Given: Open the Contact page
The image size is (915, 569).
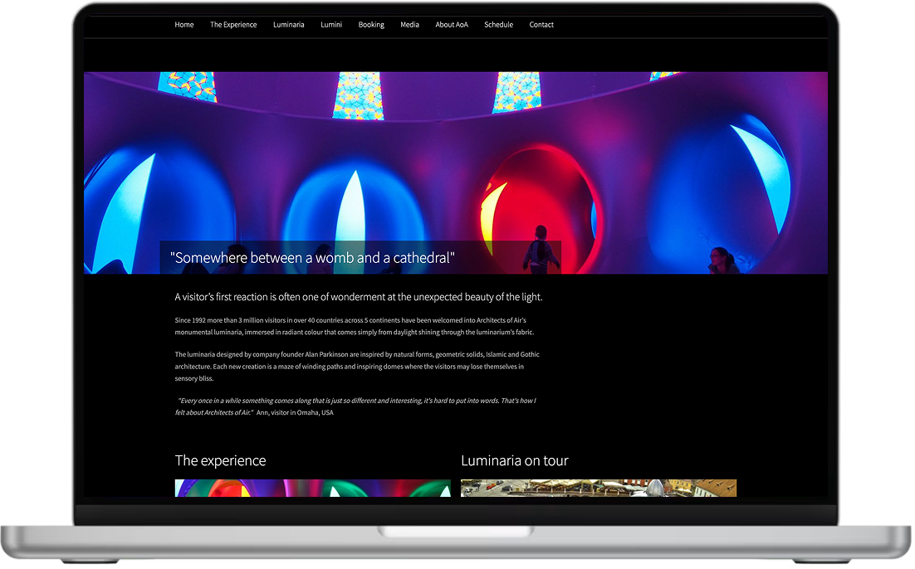Looking at the screenshot, I should pos(541,25).
